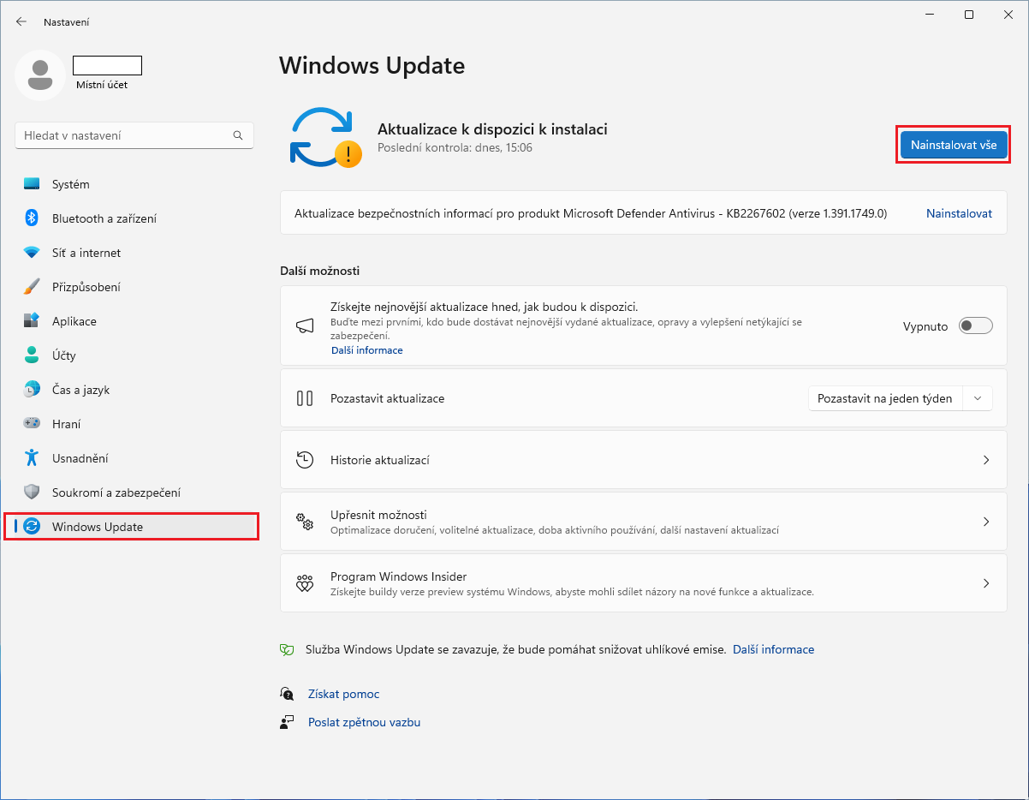Open Čas a jazyk globe icon
This screenshot has width=1029, height=800.
pyautogui.click(x=32, y=390)
